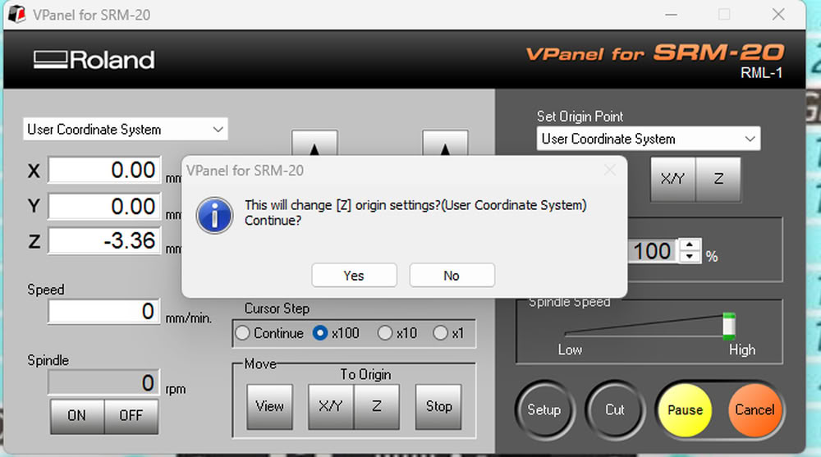Confirm Z origin change with Yes
The height and width of the screenshot is (457, 821).
pyautogui.click(x=354, y=276)
